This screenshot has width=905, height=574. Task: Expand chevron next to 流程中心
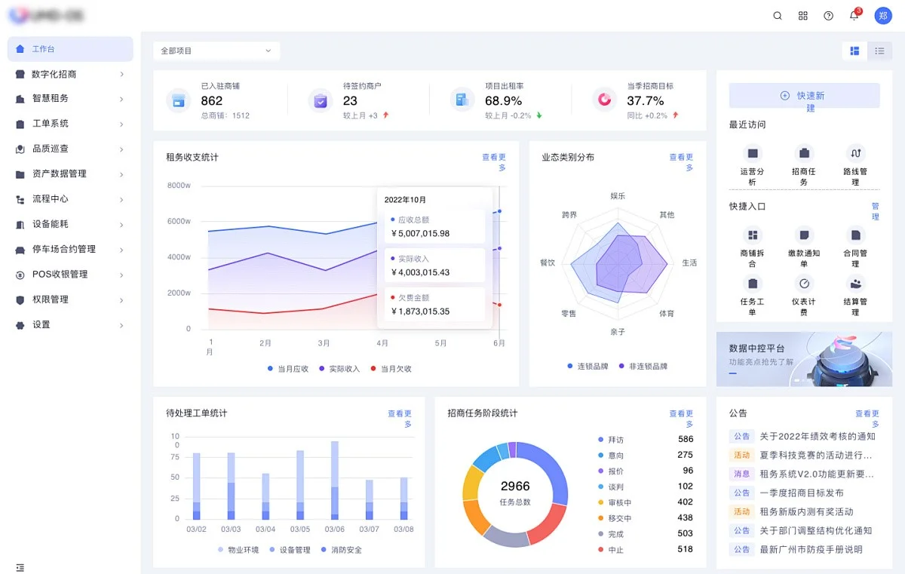point(121,199)
